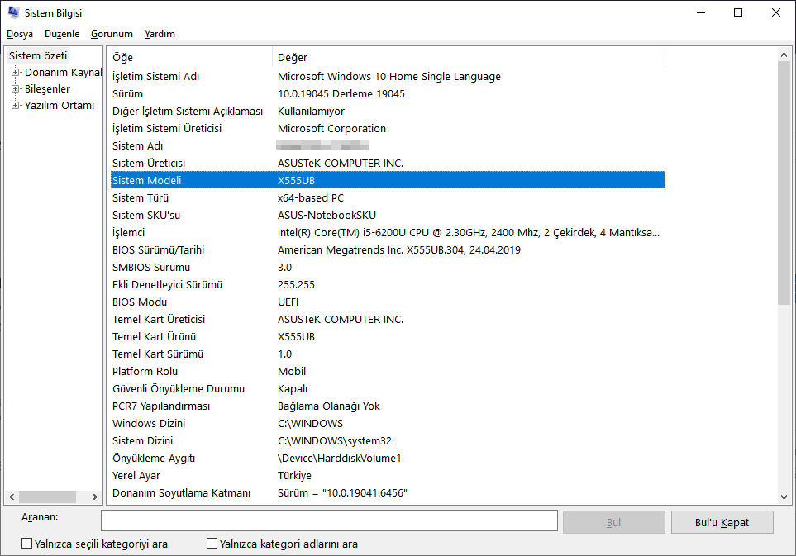Click the Bul'u Kapat button
This screenshot has height=556, width=796.
tap(722, 521)
